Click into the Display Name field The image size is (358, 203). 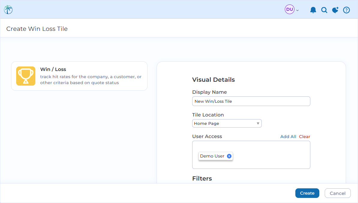[x=251, y=101]
